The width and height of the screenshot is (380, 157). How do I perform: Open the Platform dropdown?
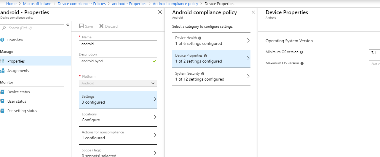pyautogui.click(x=118, y=83)
